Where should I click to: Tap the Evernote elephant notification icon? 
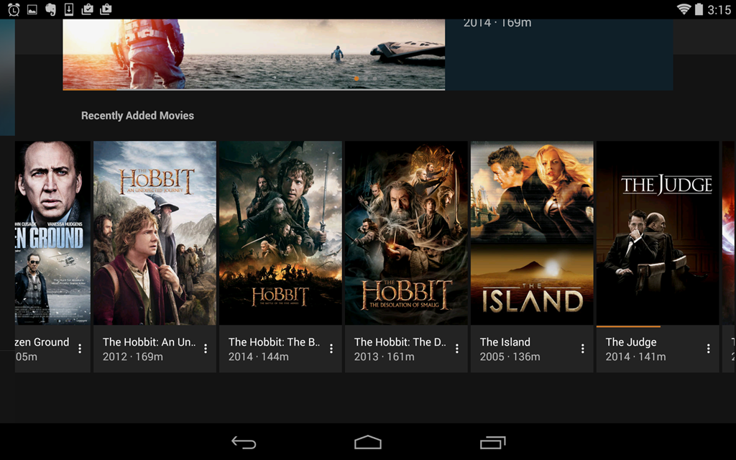50,9
